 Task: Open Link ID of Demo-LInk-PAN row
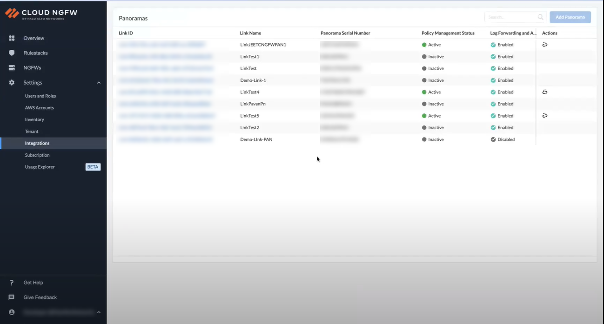(166, 139)
